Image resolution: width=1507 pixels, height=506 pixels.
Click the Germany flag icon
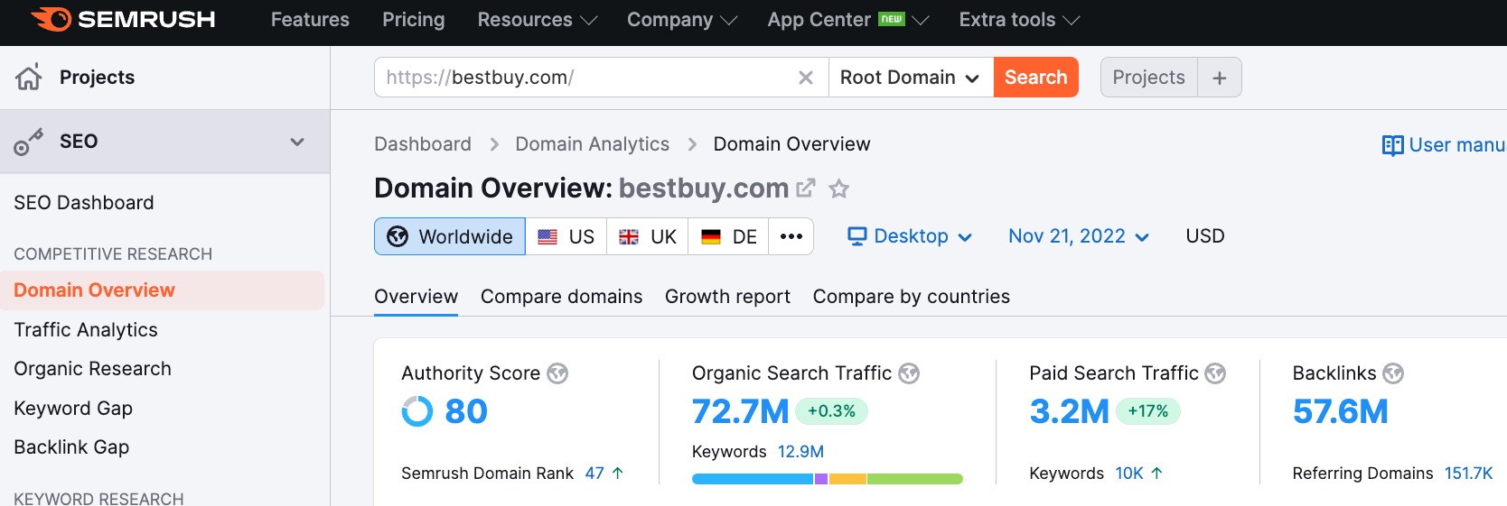(x=711, y=237)
